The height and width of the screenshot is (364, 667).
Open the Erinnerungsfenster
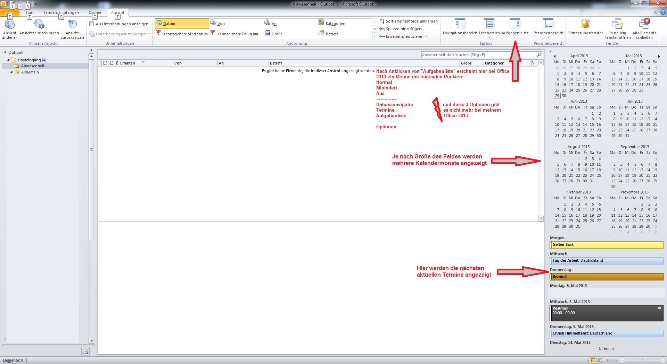(x=585, y=27)
